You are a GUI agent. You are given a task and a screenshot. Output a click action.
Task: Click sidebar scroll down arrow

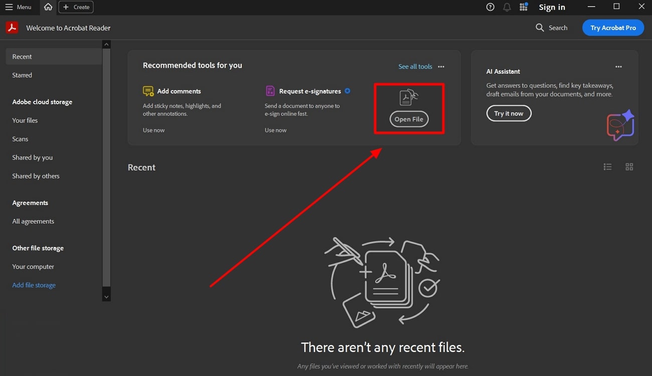tap(106, 297)
